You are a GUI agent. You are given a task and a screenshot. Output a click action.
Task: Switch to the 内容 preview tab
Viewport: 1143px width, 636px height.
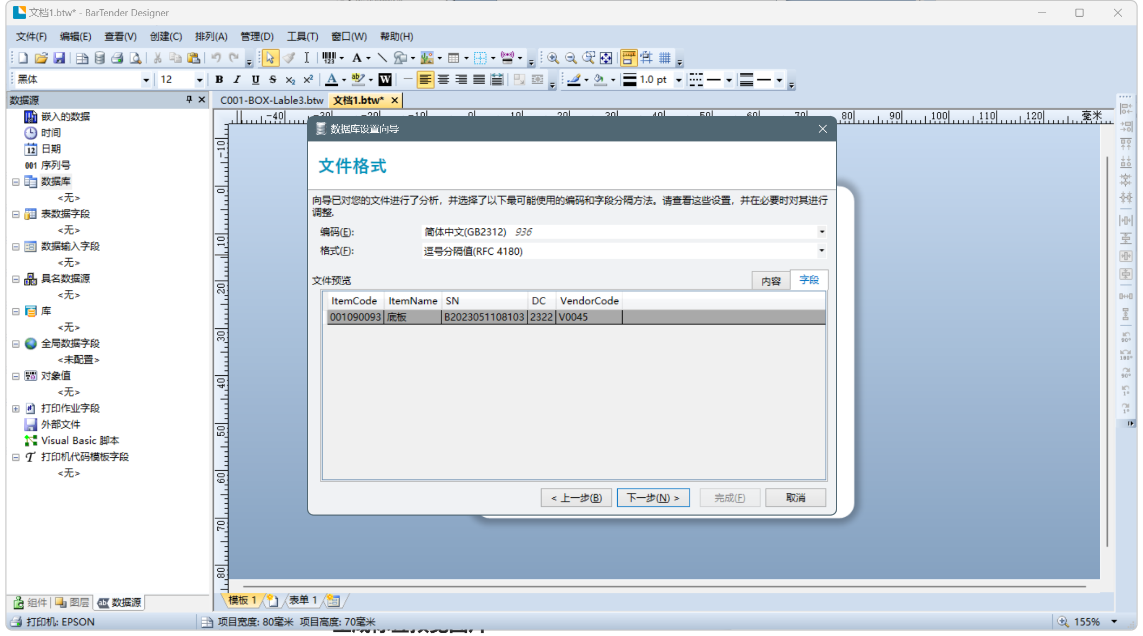point(771,281)
